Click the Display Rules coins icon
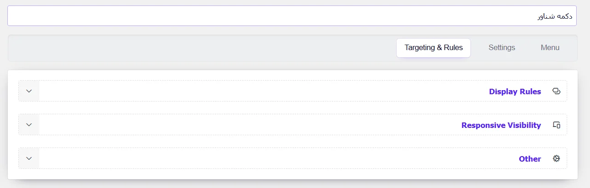Image resolution: width=590 pixels, height=188 pixels. coord(556,91)
